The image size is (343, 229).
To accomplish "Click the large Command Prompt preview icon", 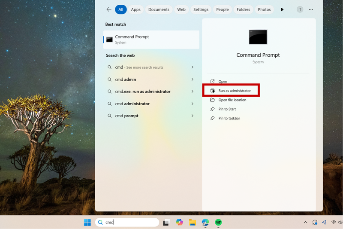I will [258, 37].
